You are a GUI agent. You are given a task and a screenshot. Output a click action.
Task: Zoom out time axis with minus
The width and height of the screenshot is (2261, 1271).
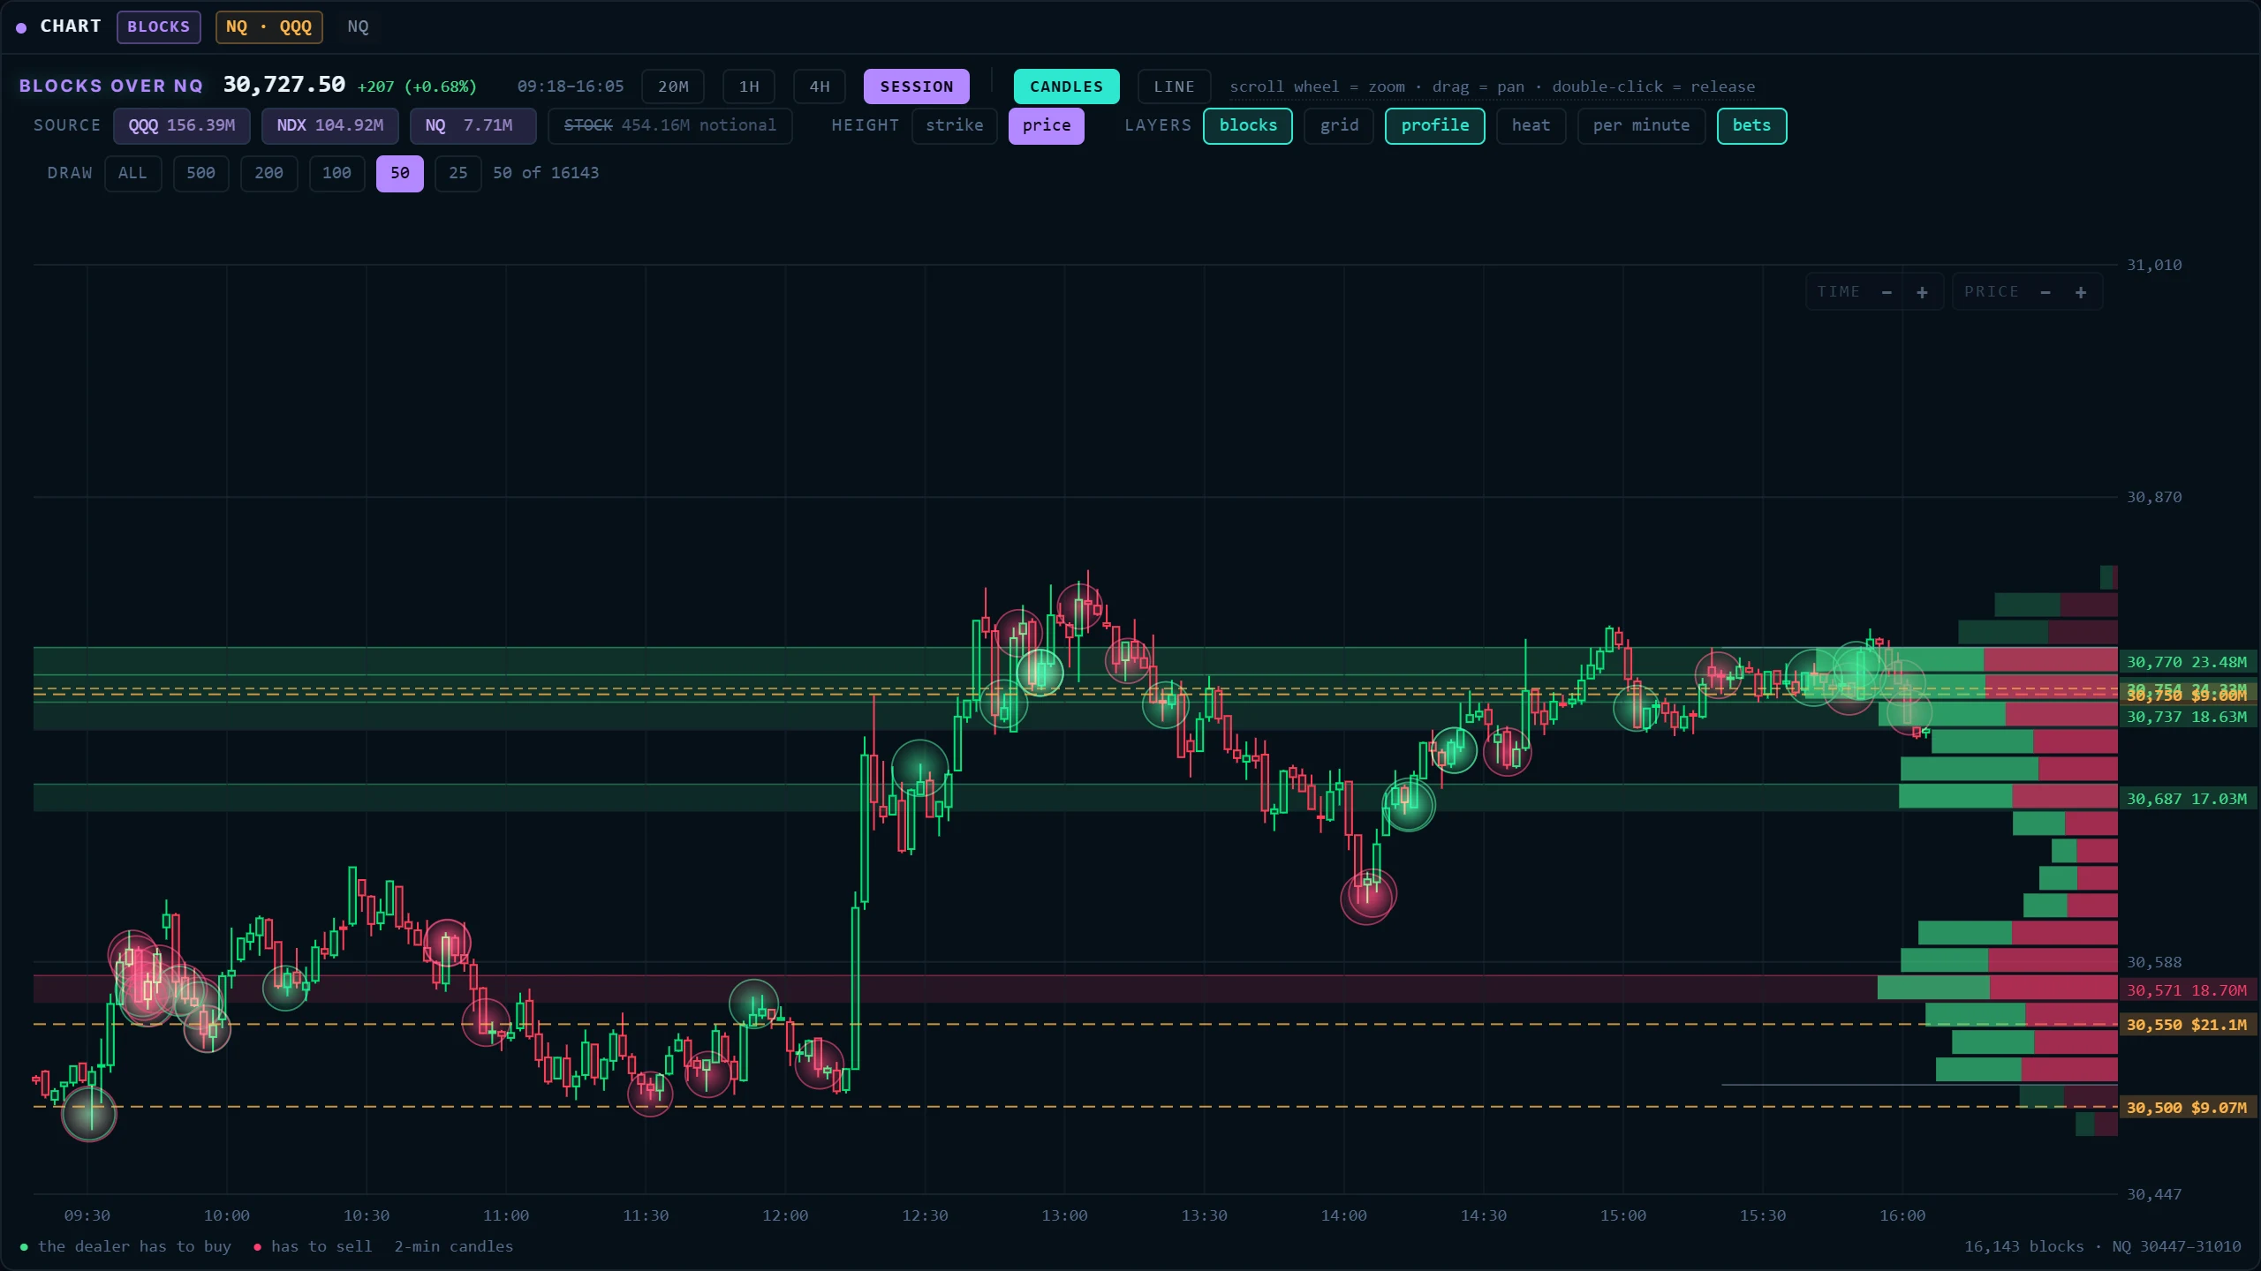point(1887,292)
